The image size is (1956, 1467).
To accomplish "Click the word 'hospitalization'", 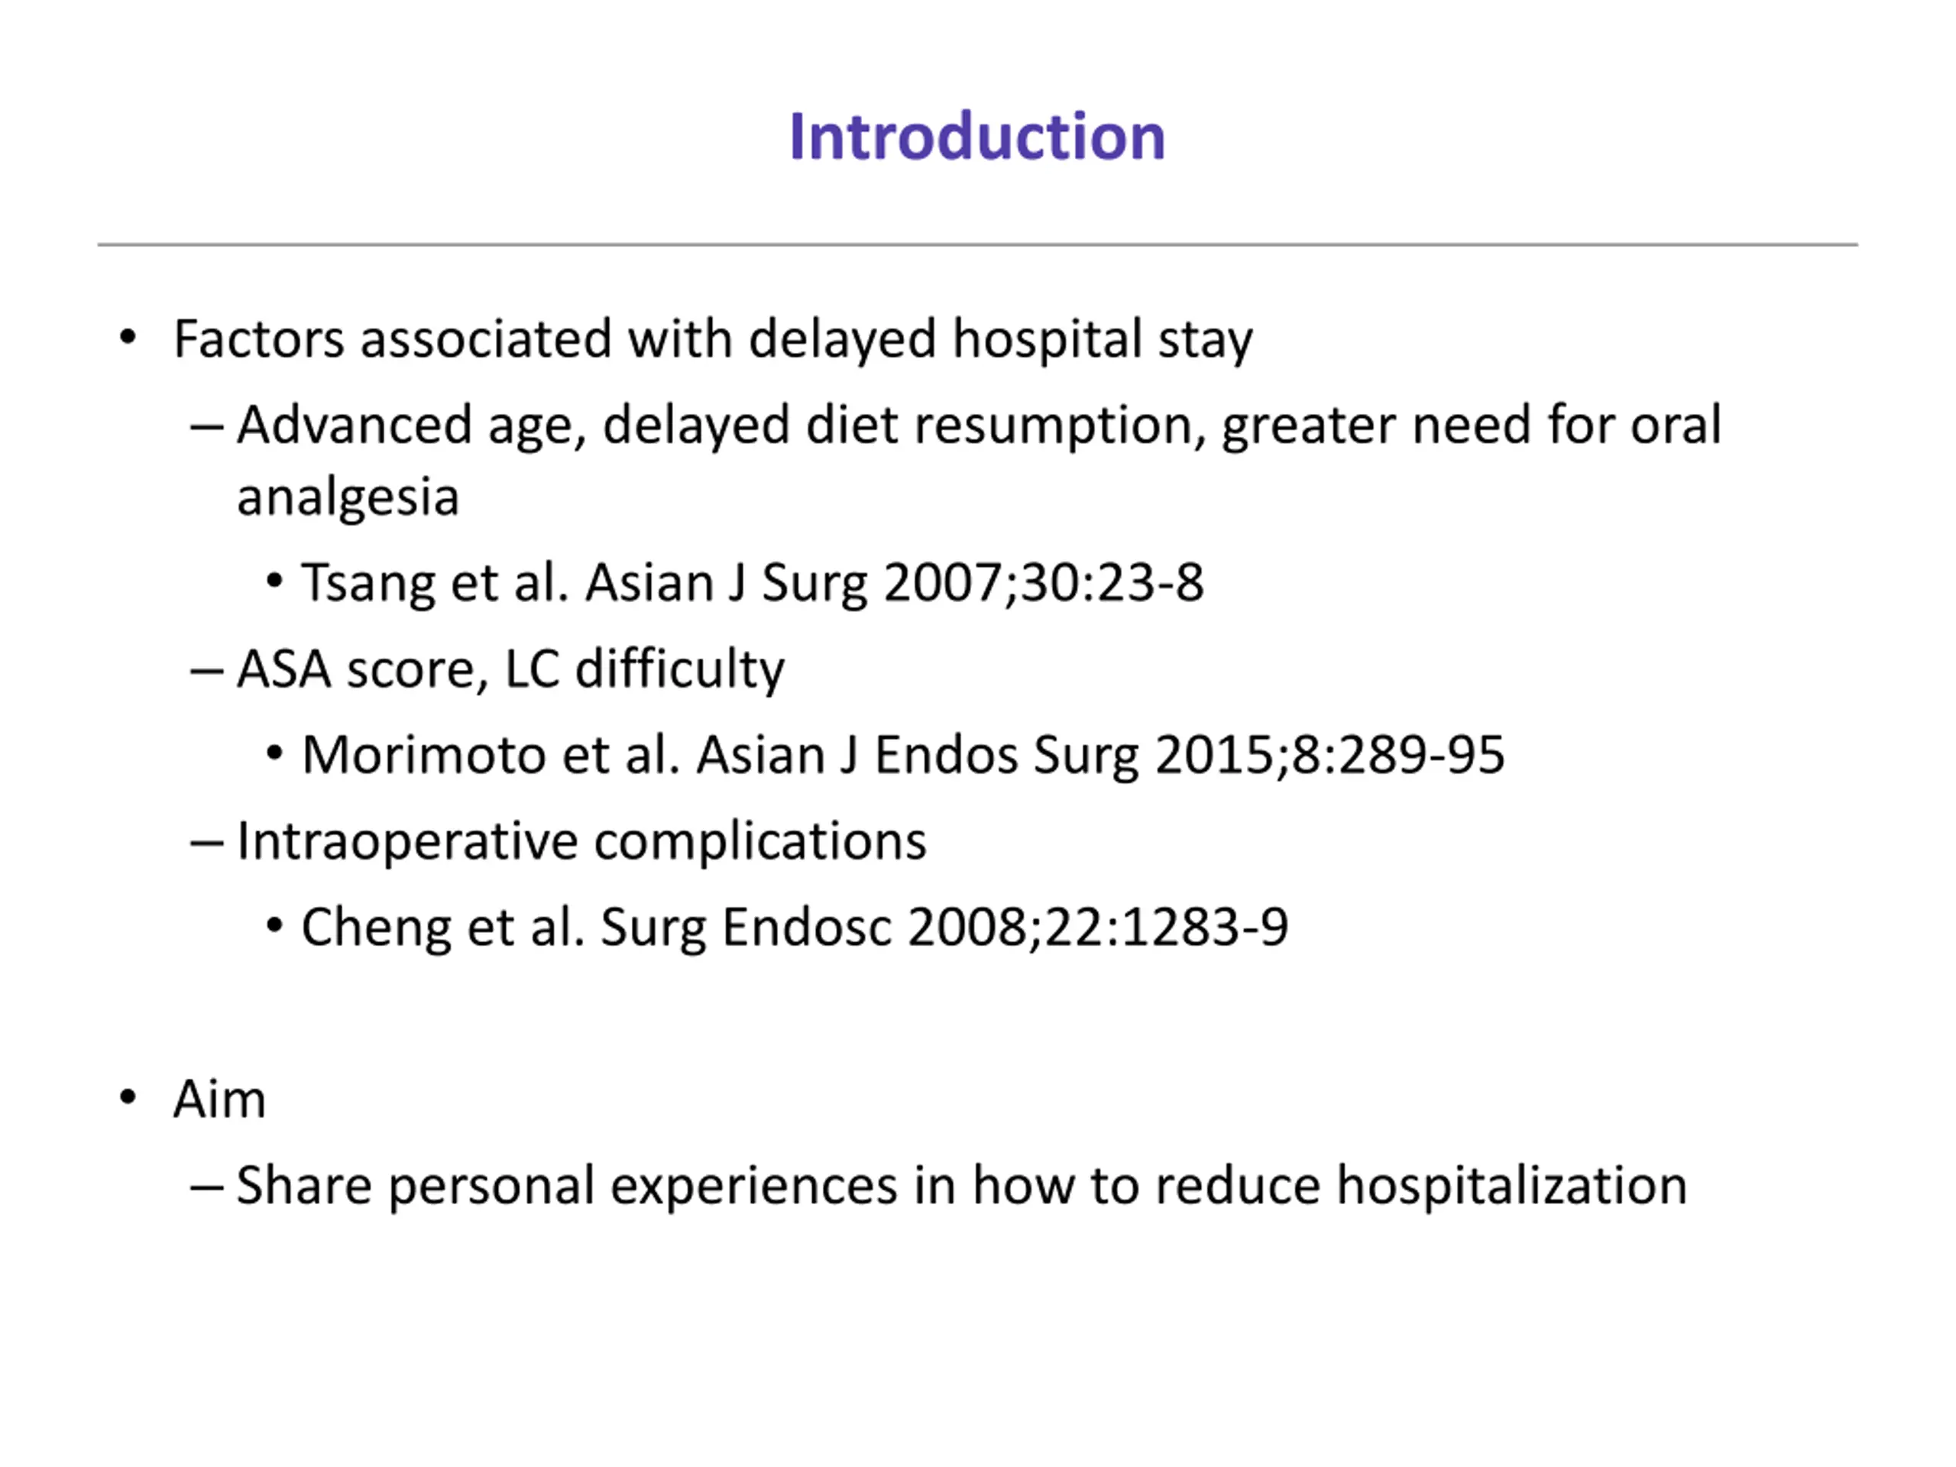I will [x=1512, y=1186].
